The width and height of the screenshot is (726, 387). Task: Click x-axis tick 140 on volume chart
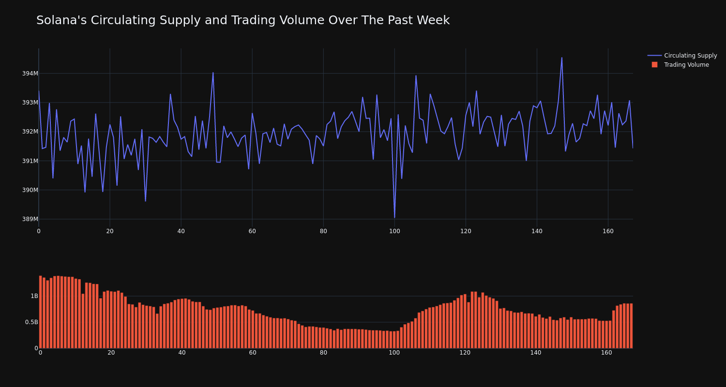pos(536,353)
